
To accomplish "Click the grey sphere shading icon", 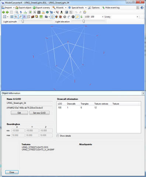I will pyautogui.click(x=65, y=17).
